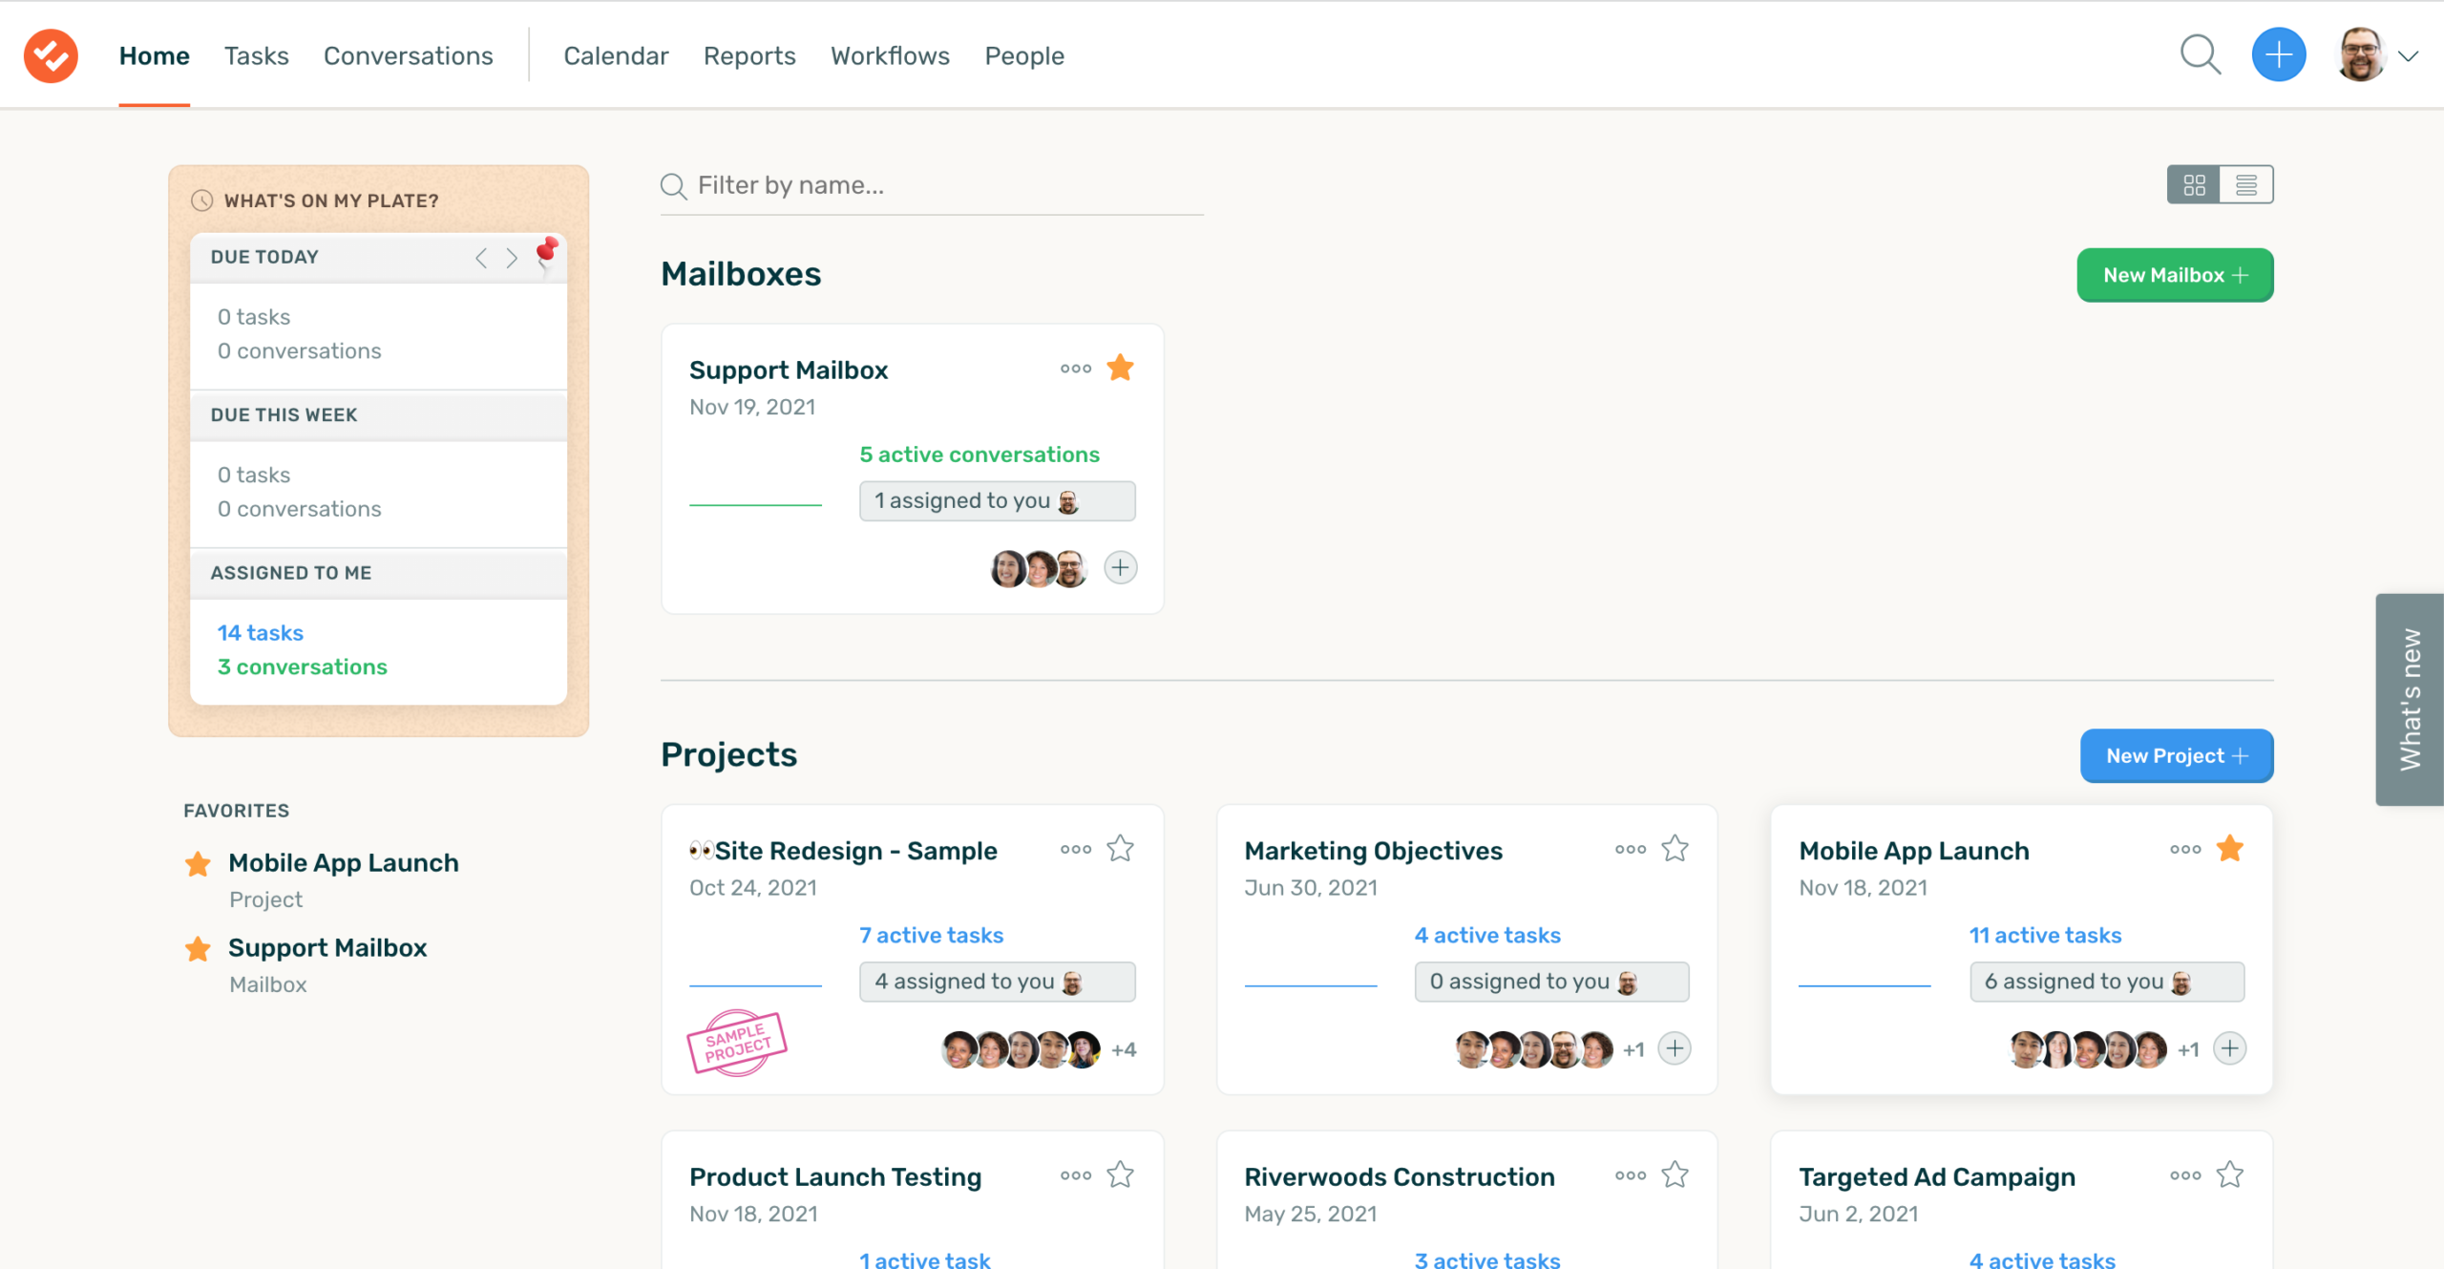Unfavorite the Mobile App Launch project star

pyautogui.click(x=2230, y=846)
